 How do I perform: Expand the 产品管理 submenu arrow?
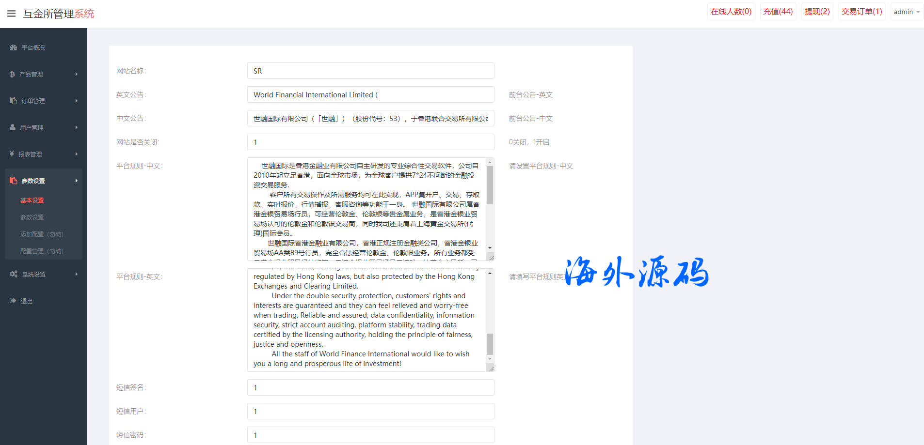77,74
